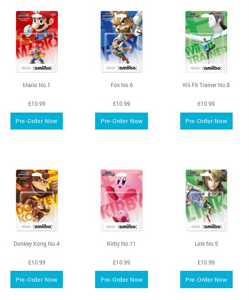Open the Link amiibo product image
249x300 pixels.
pyautogui.click(x=206, y=200)
